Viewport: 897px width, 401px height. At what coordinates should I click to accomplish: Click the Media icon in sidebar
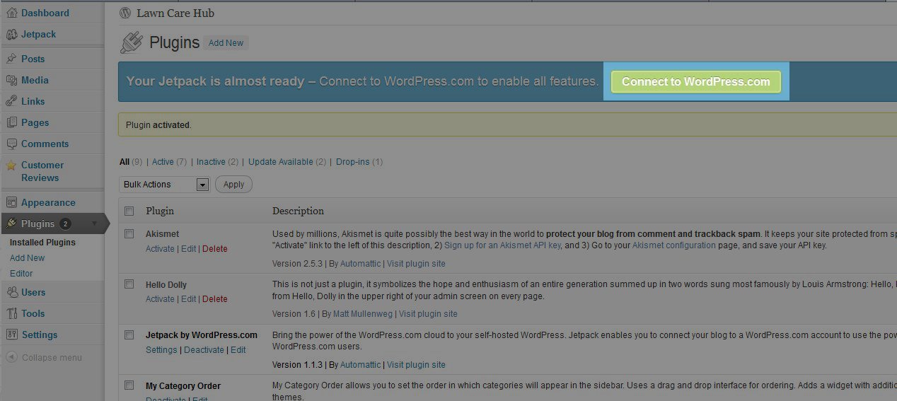11,80
